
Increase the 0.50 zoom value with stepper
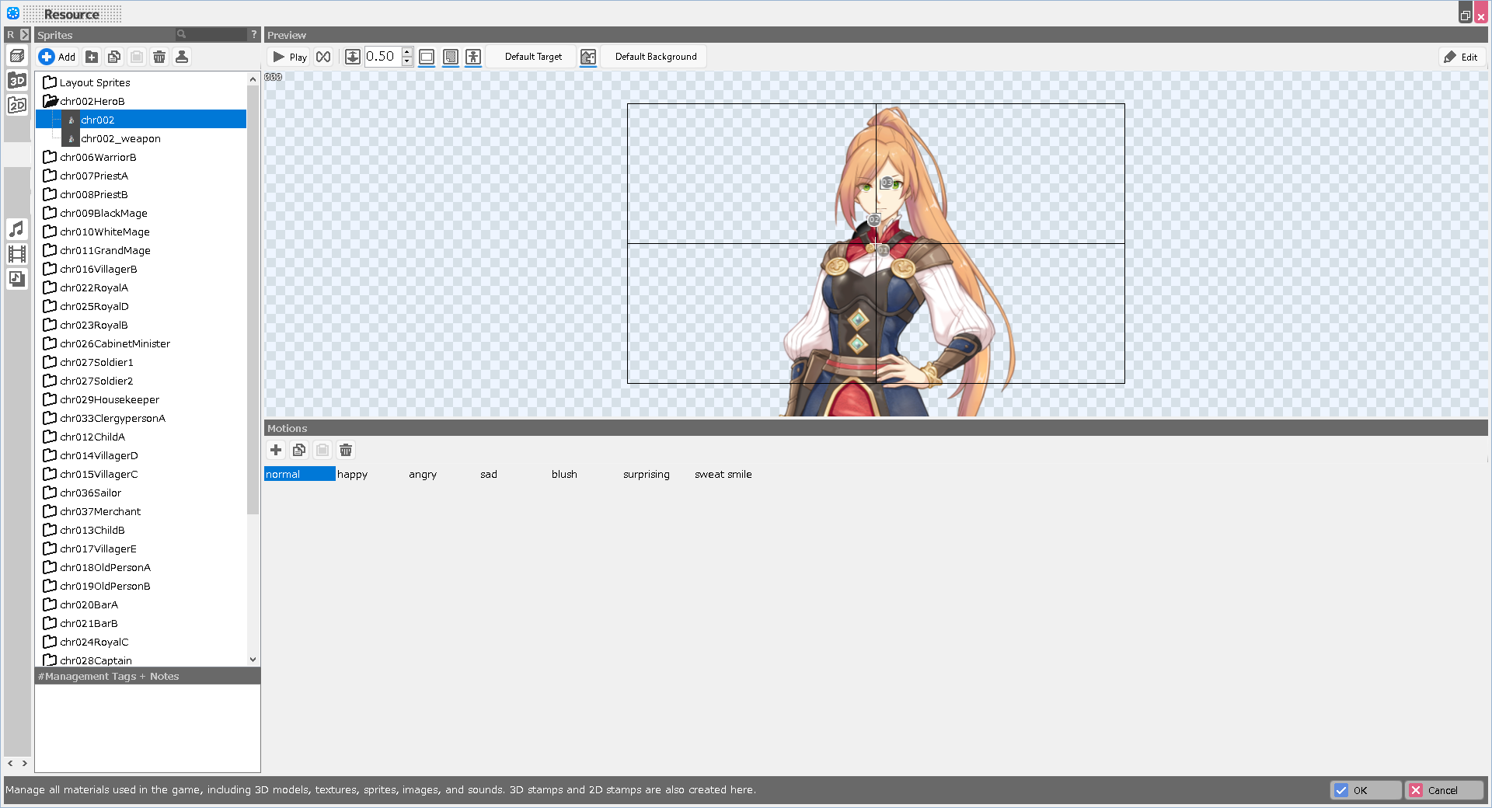(406, 52)
